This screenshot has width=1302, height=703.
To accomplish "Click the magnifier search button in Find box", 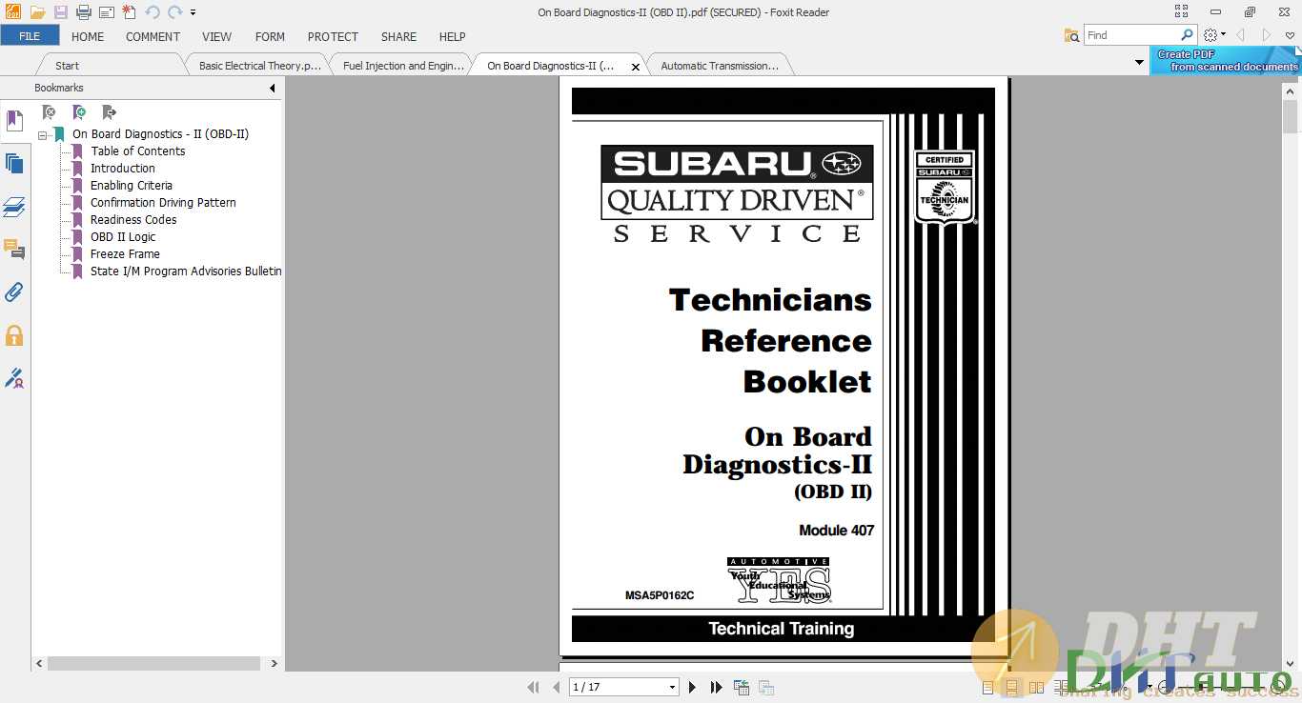I will click(x=1187, y=35).
